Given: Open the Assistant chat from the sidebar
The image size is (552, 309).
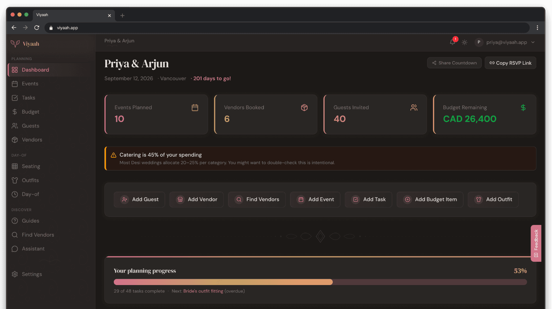Looking at the screenshot, I should pyautogui.click(x=33, y=249).
